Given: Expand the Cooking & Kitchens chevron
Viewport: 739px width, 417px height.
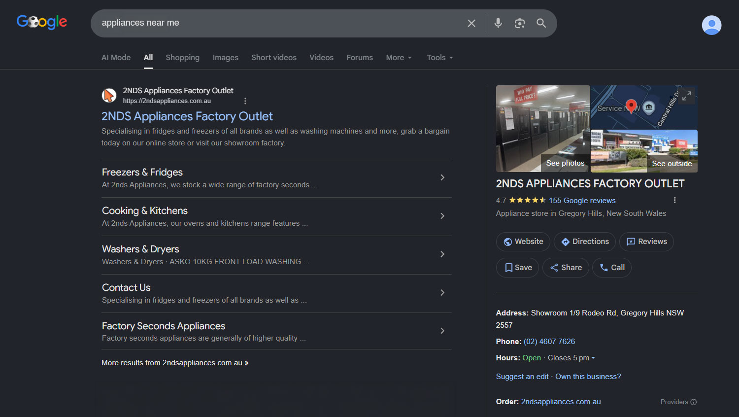Looking at the screenshot, I should click(x=442, y=216).
